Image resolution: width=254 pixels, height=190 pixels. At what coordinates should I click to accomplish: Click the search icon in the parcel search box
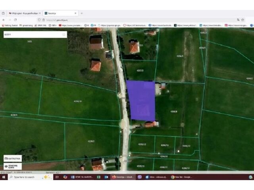pyautogui.click(x=64, y=35)
